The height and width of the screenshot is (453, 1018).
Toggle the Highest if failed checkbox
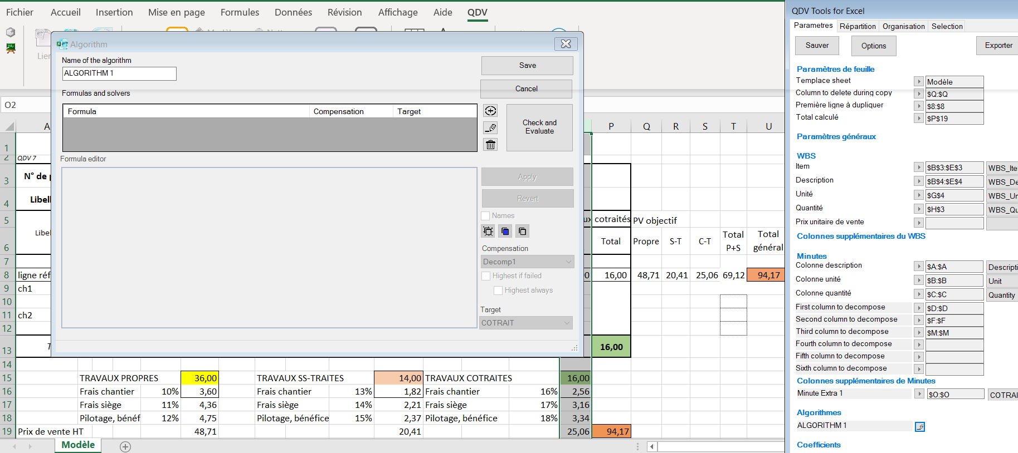click(486, 276)
